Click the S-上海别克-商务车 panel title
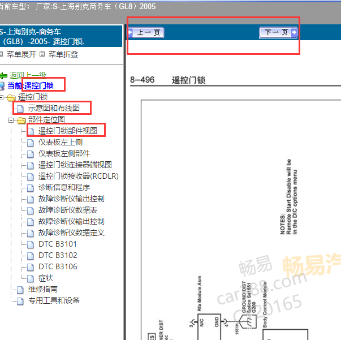The image size is (341, 340). coord(42,37)
